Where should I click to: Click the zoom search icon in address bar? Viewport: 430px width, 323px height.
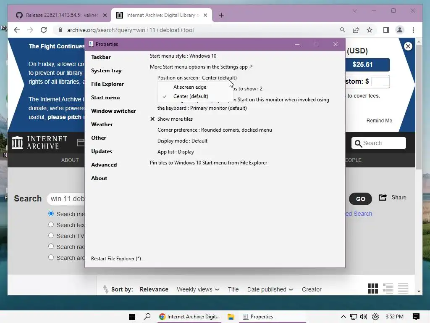click(342, 30)
